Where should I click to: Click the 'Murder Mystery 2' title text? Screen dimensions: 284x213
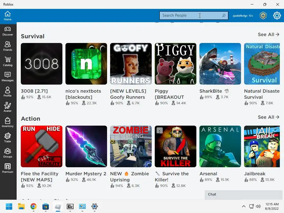(x=86, y=174)
